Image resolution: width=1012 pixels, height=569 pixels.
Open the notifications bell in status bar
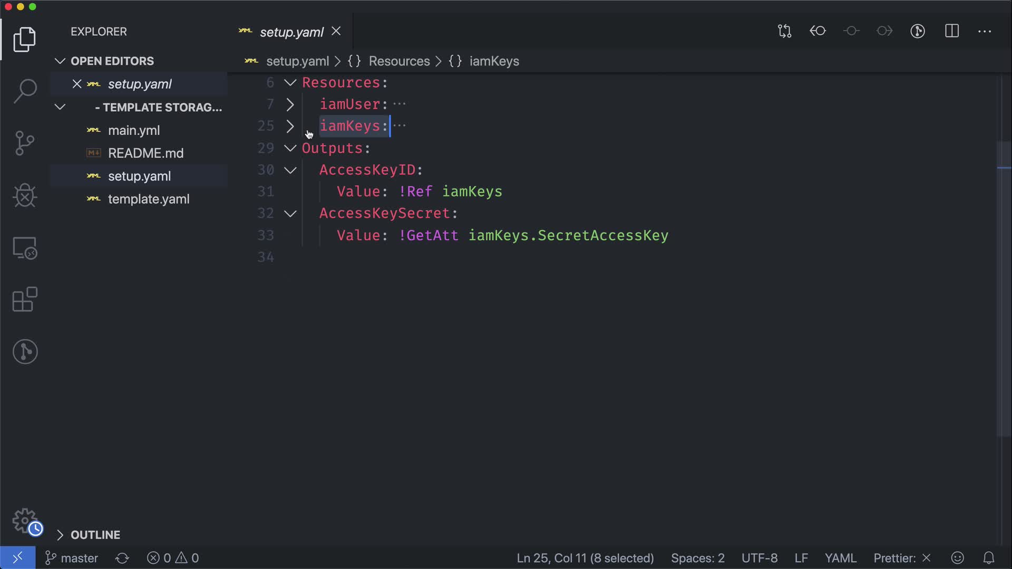click(x=989, y=558)
